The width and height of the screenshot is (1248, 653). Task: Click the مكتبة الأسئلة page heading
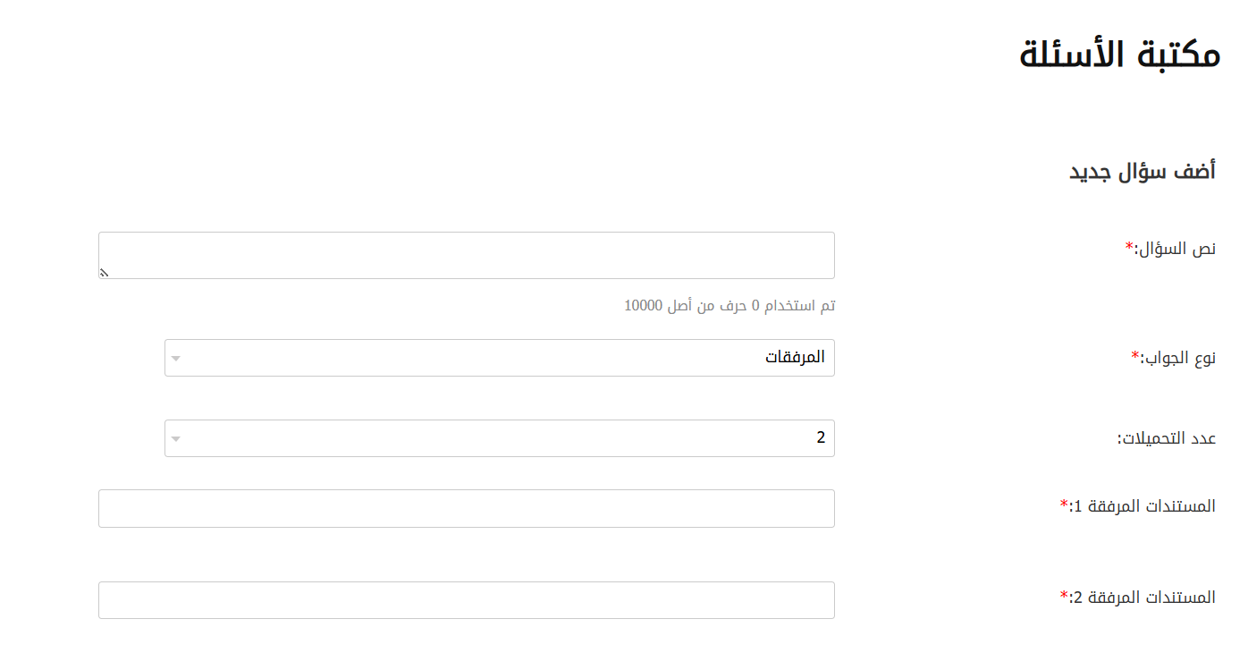(x=1119, y=55)
